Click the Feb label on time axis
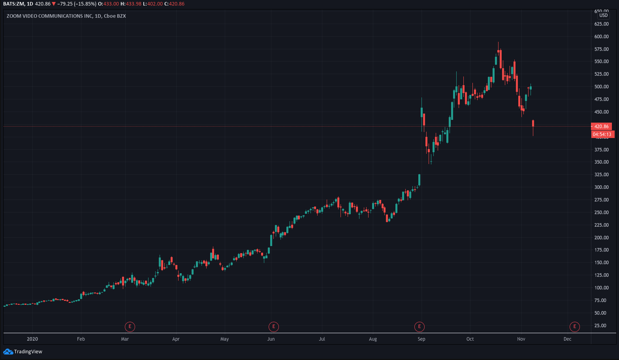Viewport: 619px width, 360px height. tap(81, 339)
